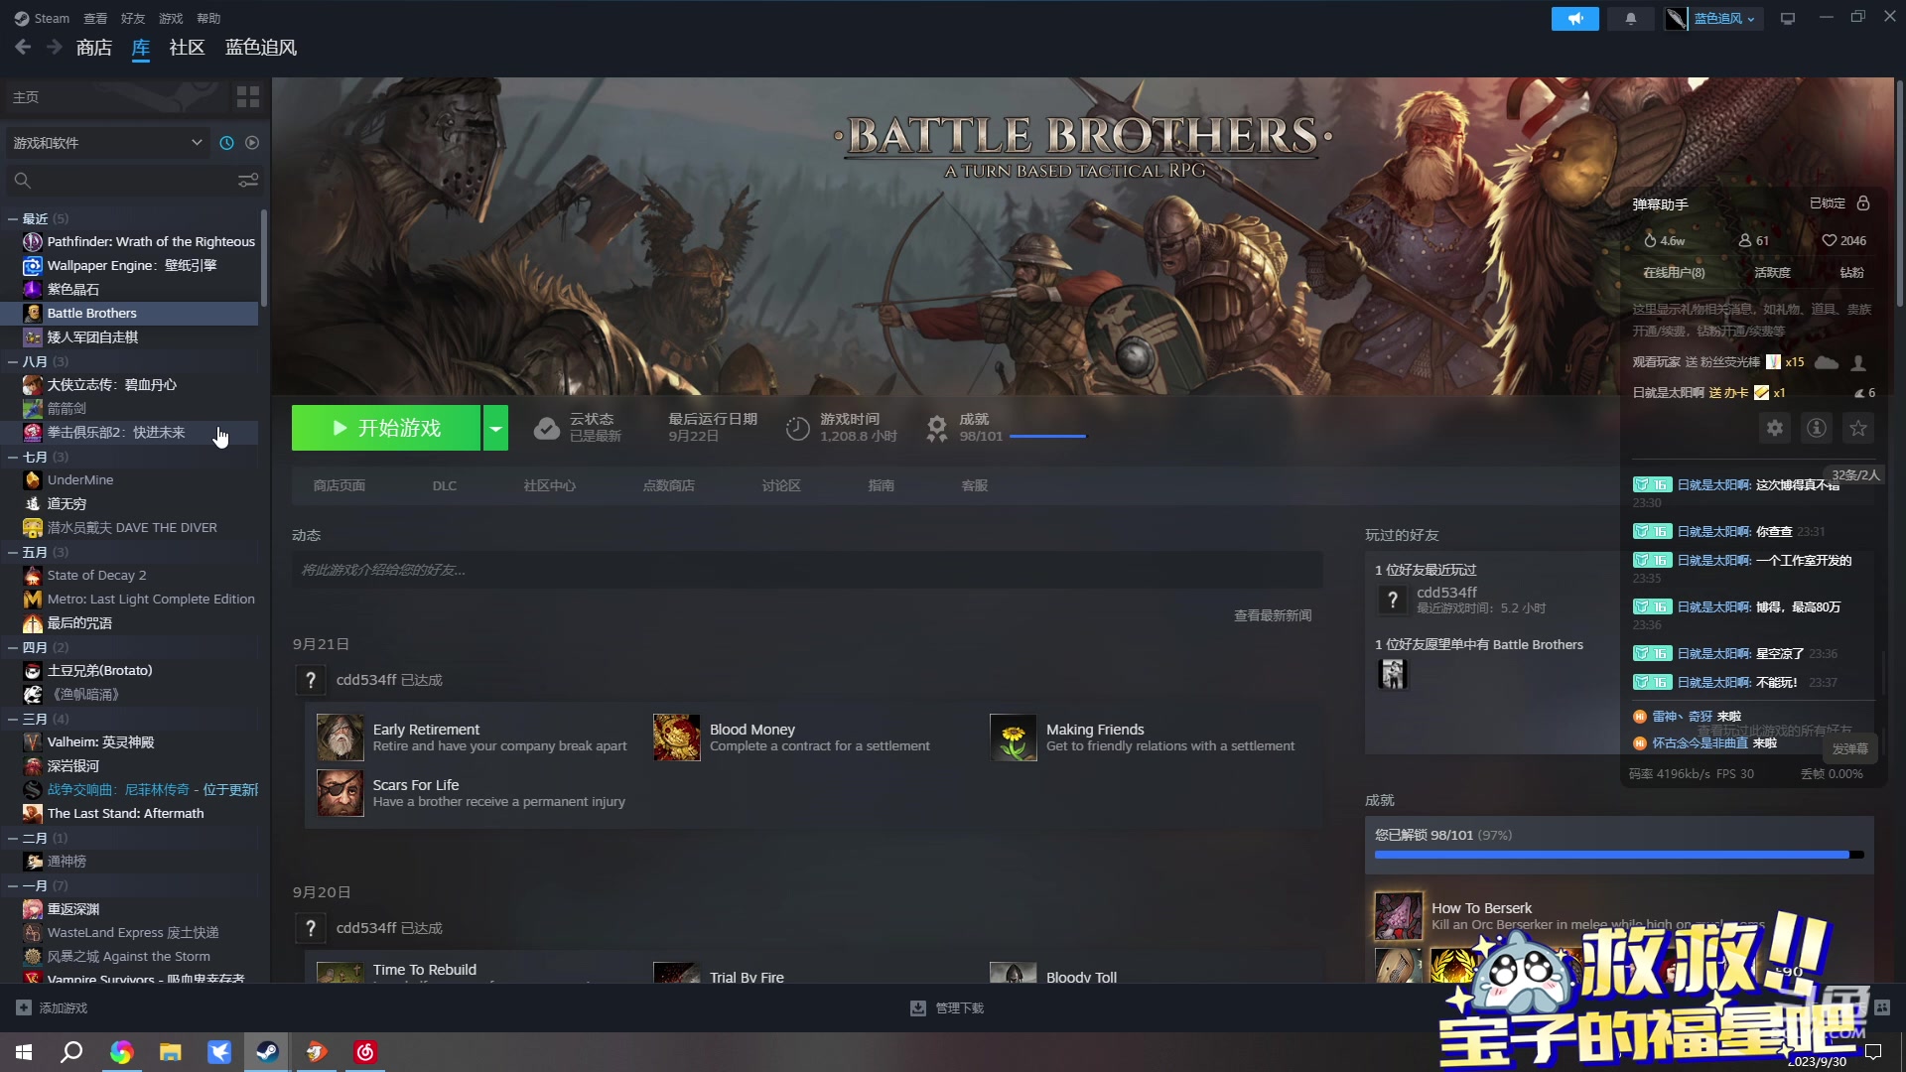Click the cloud status icon
Image resolution: width=1906 pixels, height=1072 pixels.
546,428
